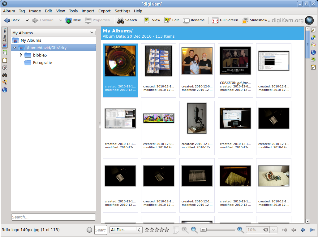Select the Fomapan film boxes thumbnail
Image resolution: width=318 pixels, height=237 pixels.
point(159,61)
